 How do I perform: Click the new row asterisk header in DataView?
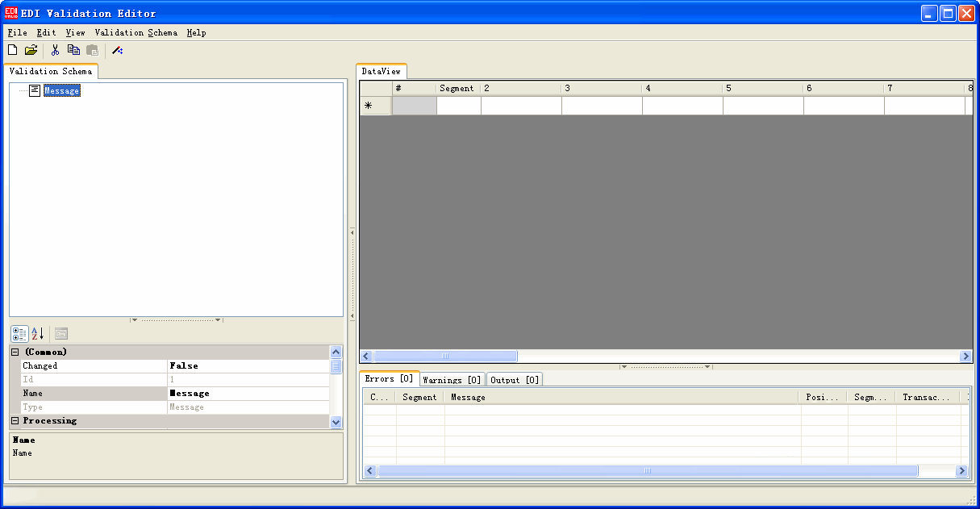369,106
